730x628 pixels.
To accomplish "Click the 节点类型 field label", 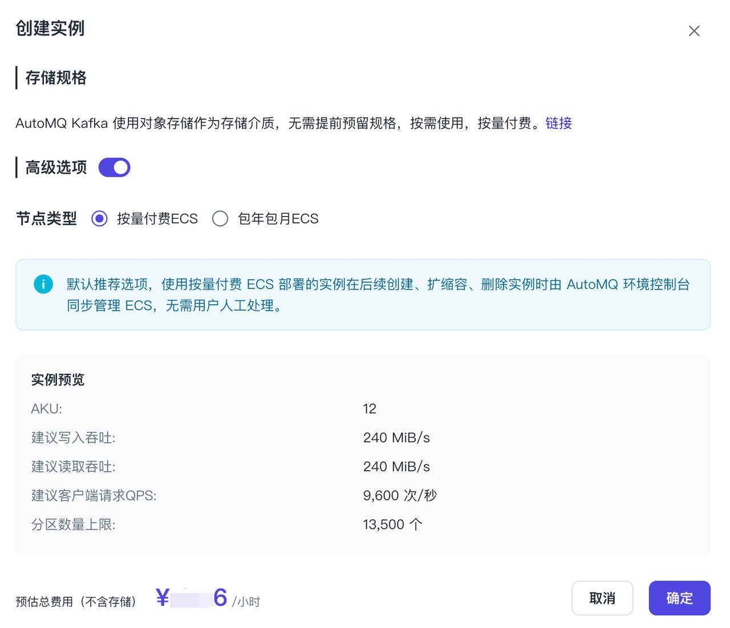I will click(x=46, y=219).
